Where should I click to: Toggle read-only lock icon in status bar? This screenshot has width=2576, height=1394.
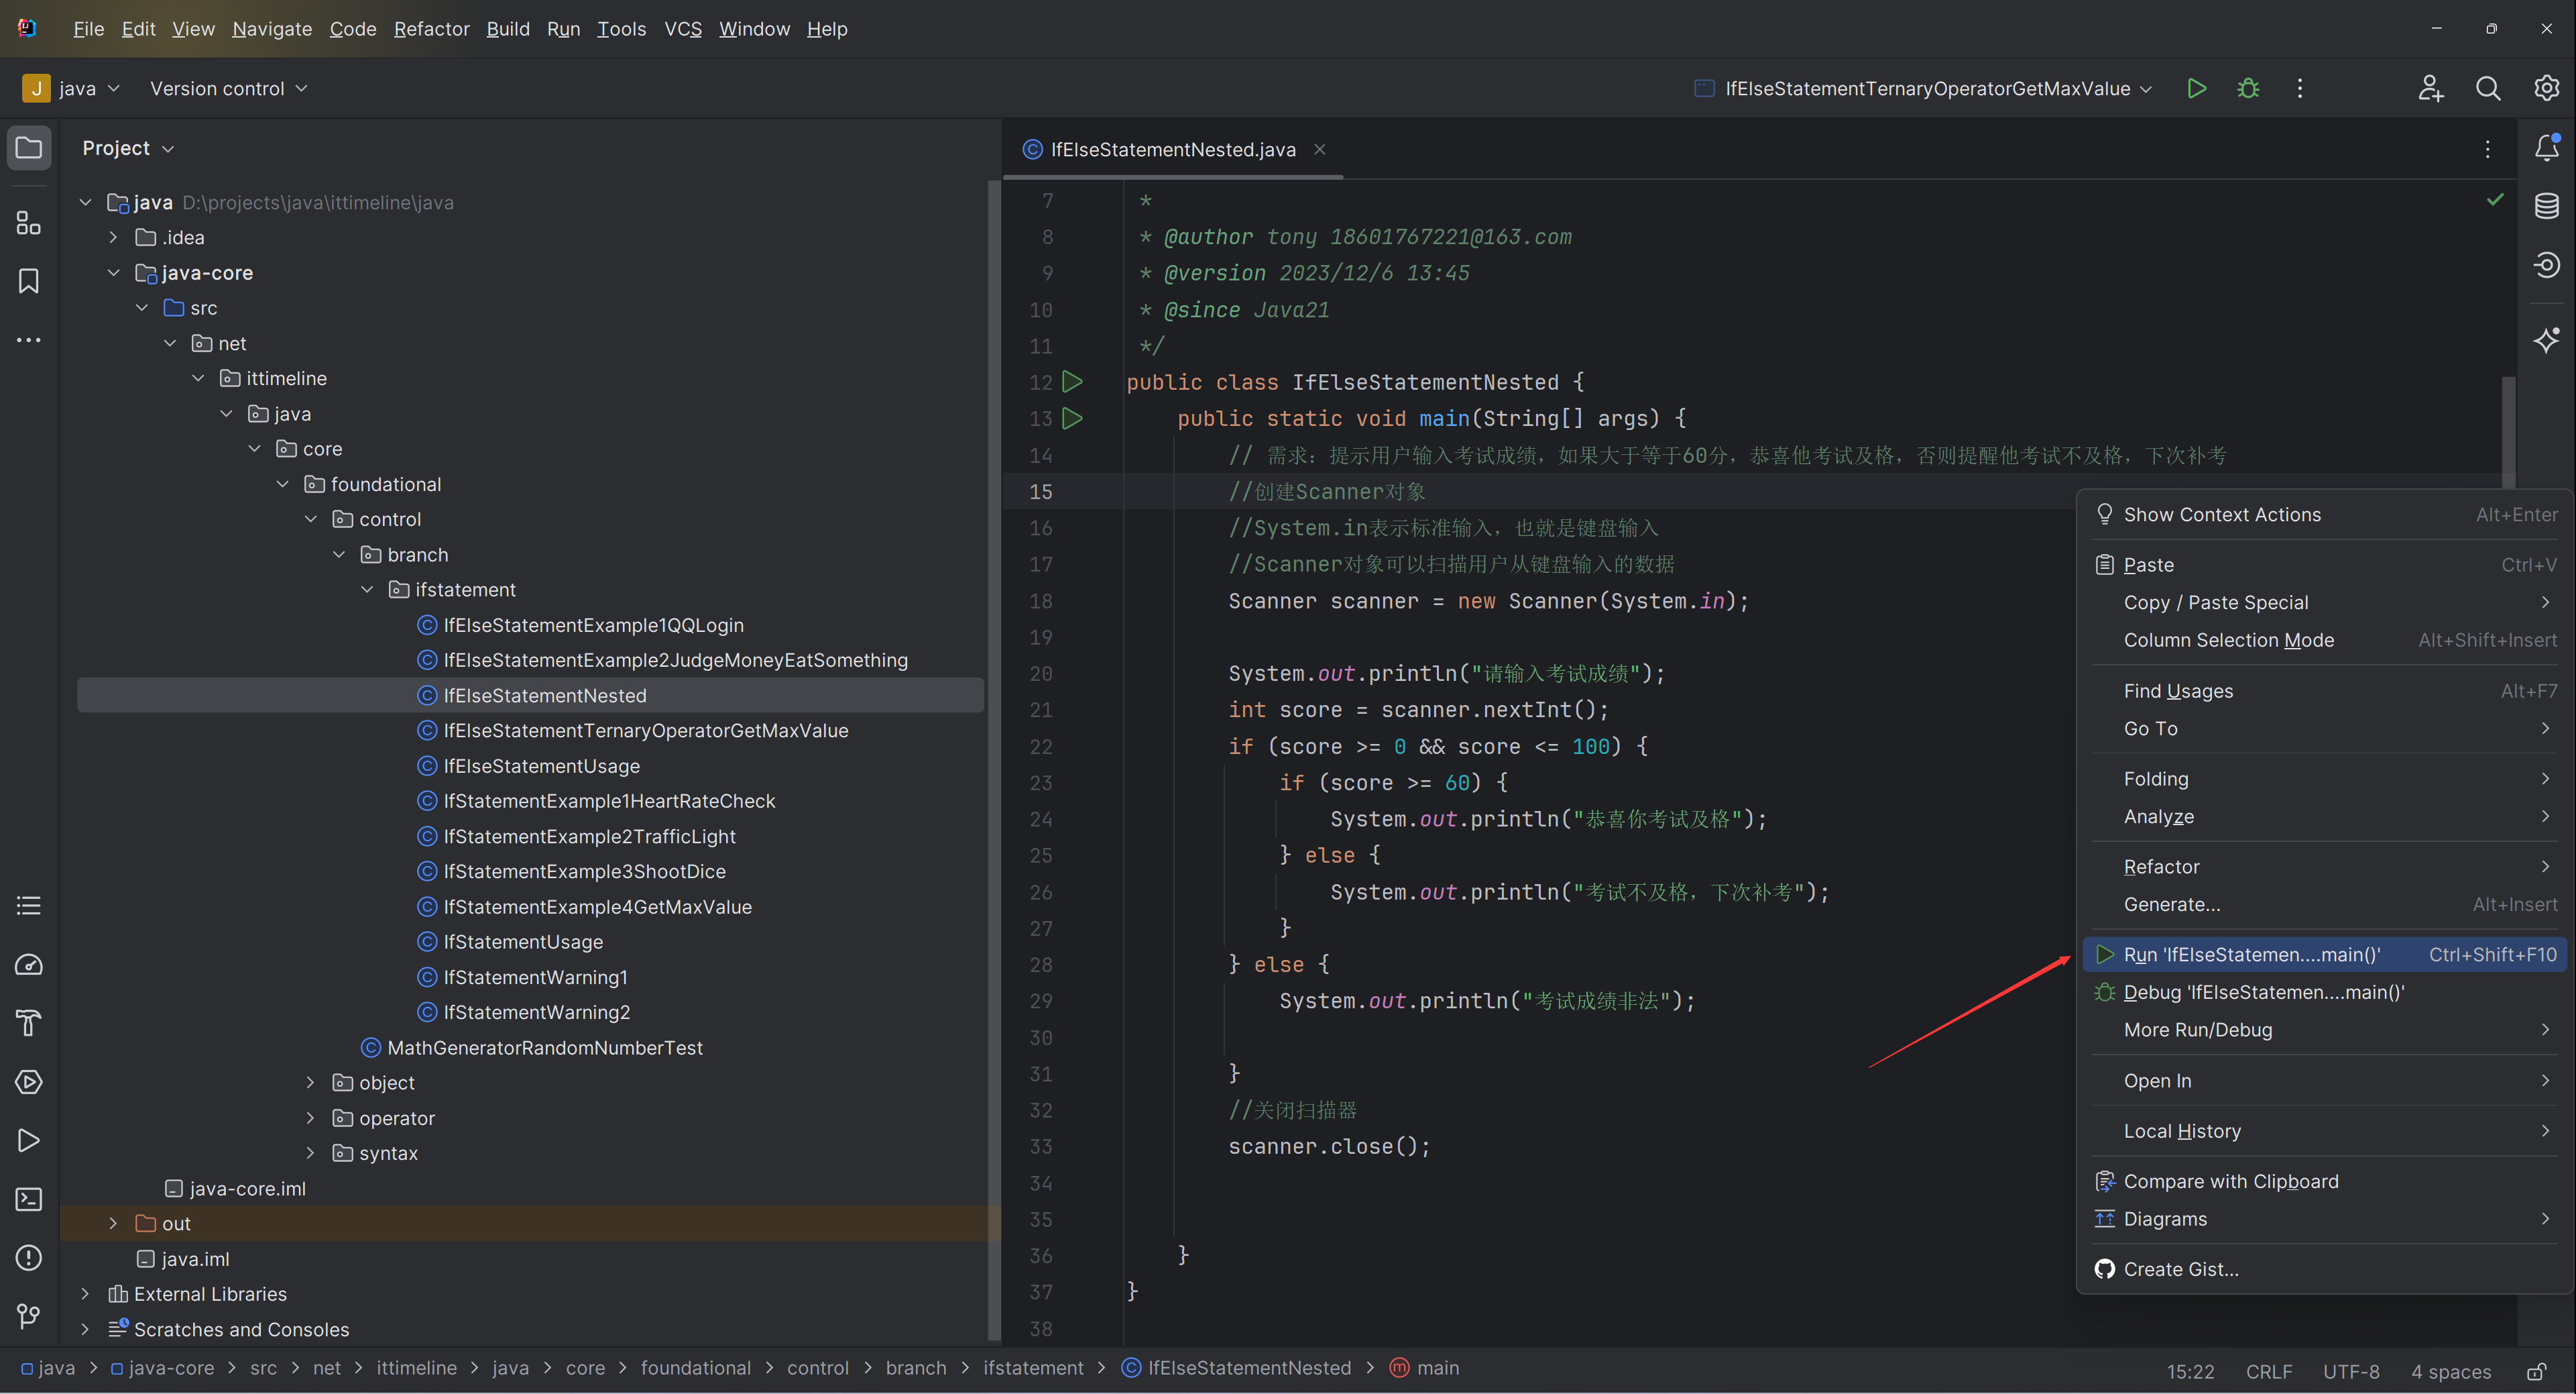2536,1371
